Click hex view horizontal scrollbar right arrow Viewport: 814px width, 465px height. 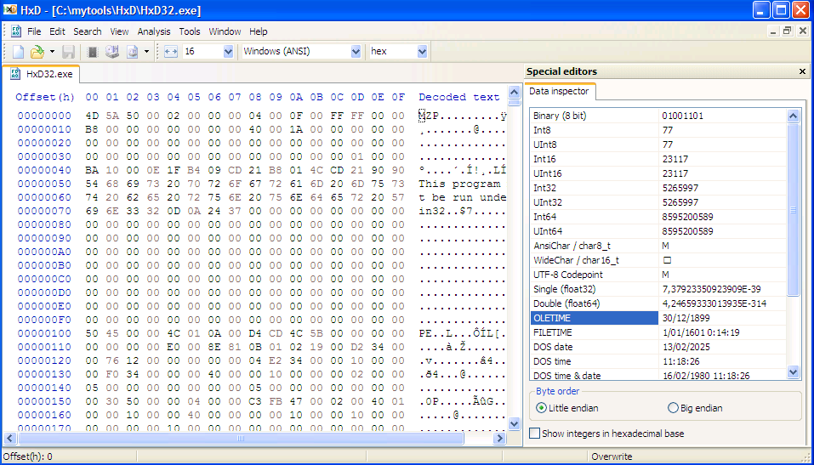coord(499,439)
